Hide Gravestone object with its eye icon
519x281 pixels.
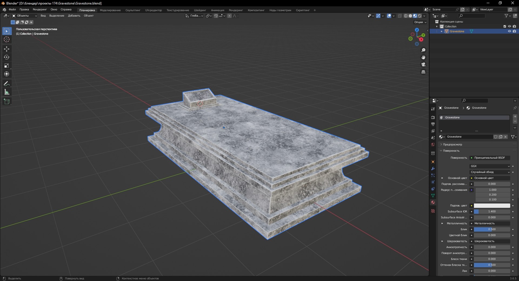509,31
